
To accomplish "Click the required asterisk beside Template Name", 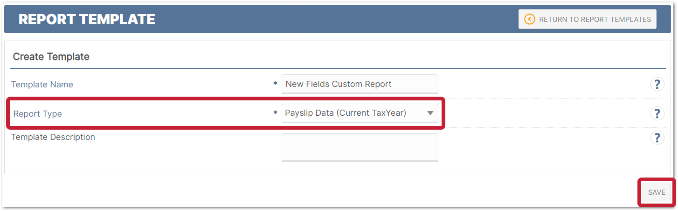I will (275, 84).
